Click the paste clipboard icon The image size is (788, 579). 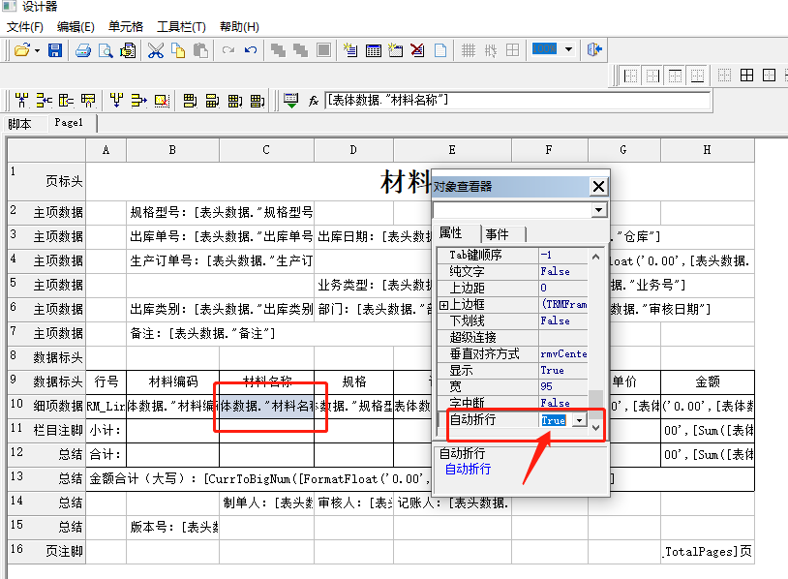[x=200, y=49]
